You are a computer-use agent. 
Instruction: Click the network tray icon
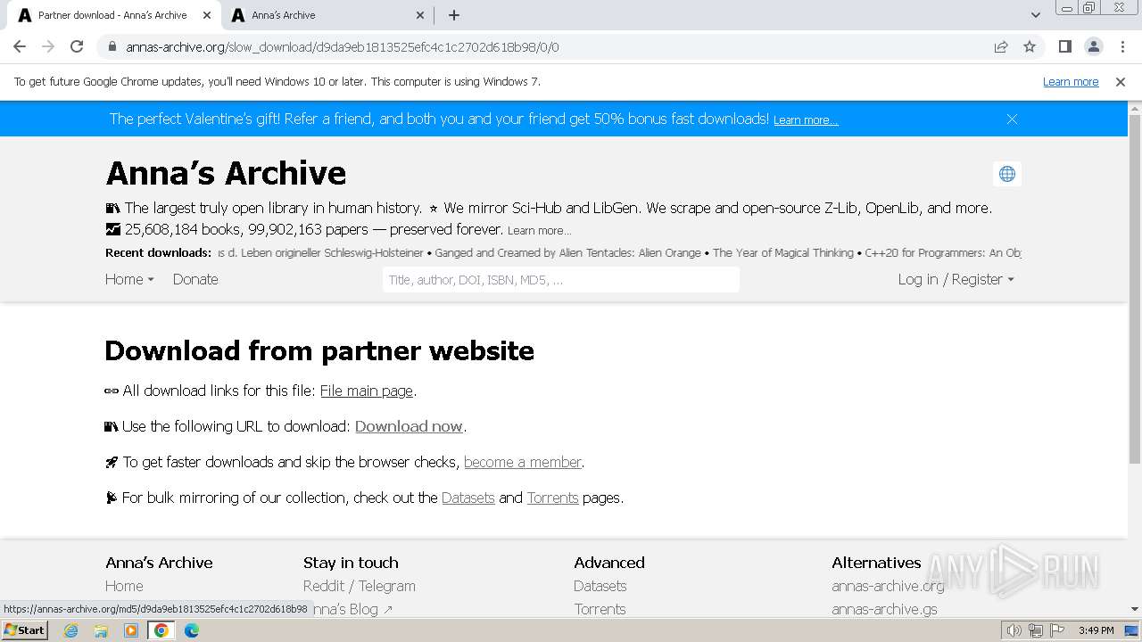(x=1035, y=630)
